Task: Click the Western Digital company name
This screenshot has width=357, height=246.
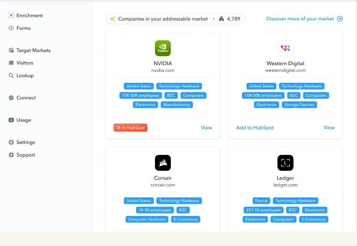Action: (285, 63)
